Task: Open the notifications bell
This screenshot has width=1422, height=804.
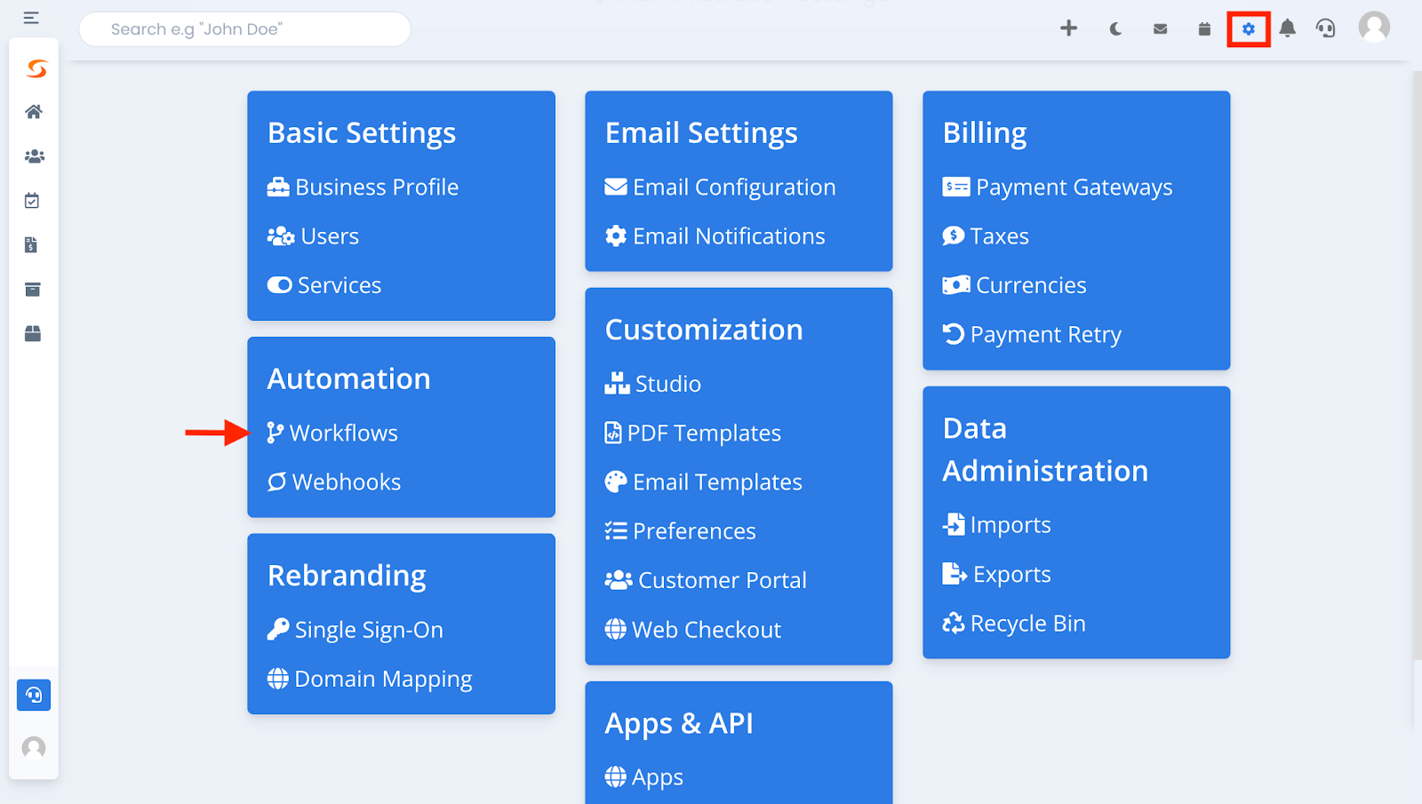Action: [x=1288, y=28]
